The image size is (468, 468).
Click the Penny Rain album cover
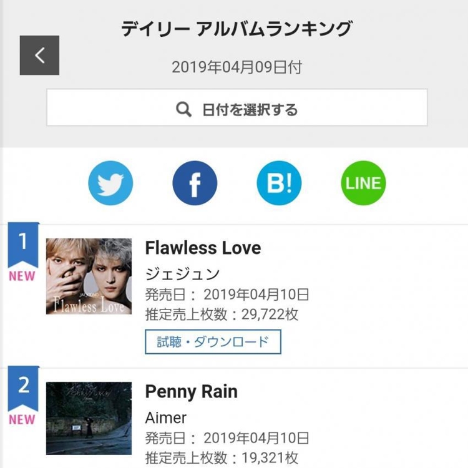click(89, 418)
